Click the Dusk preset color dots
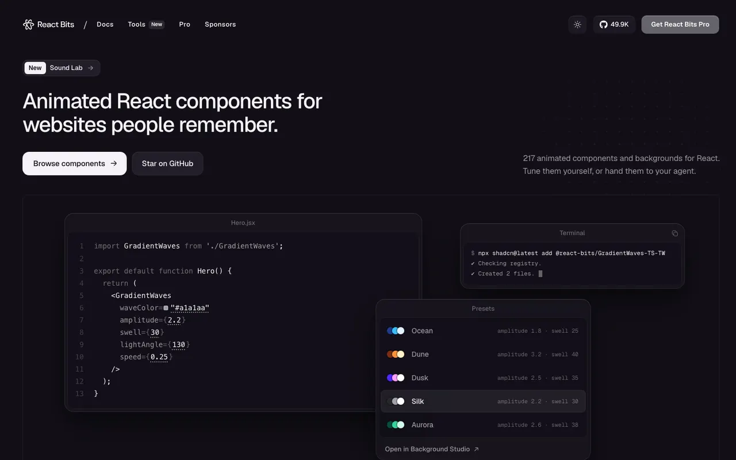This screenshot has width=736, height=460. pyautogui.click(x=396, y=378)
